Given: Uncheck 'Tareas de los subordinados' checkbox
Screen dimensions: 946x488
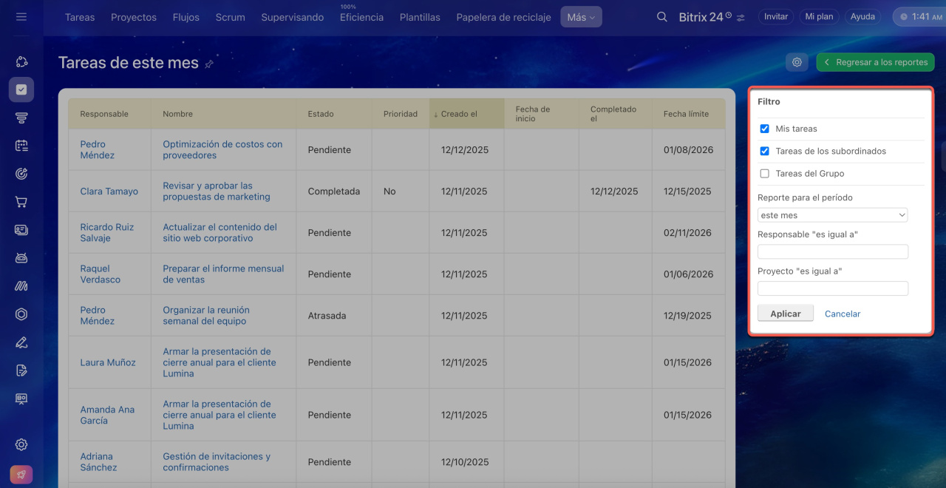Looking at the screenshot, I should click(x=765, y=151).
